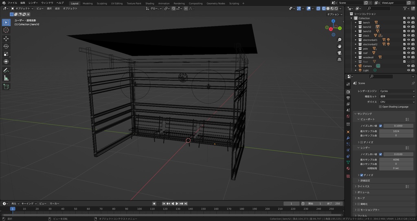417x221 pixels.
Task: Hide the clock collection with eye icon
Action: (408, 35)
